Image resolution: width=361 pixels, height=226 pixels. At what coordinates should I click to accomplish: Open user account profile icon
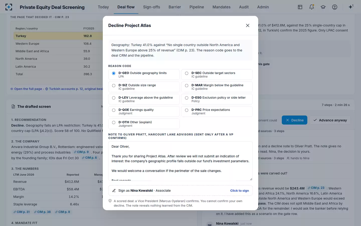pos(335,7)
